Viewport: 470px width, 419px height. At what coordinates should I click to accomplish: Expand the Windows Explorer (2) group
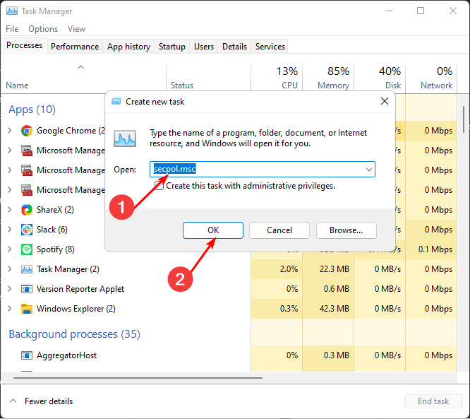pyautogui.click(x=10, y=309)
